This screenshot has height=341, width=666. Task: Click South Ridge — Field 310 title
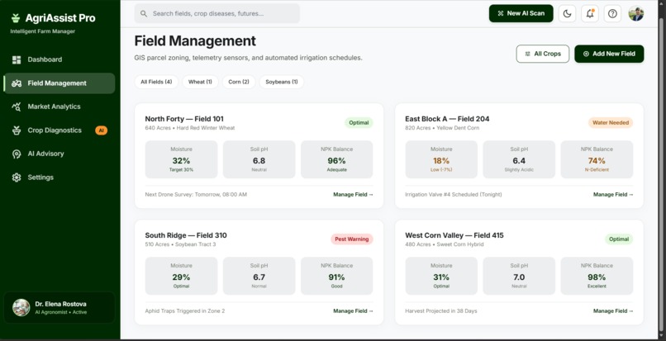(x=186, y=235)
